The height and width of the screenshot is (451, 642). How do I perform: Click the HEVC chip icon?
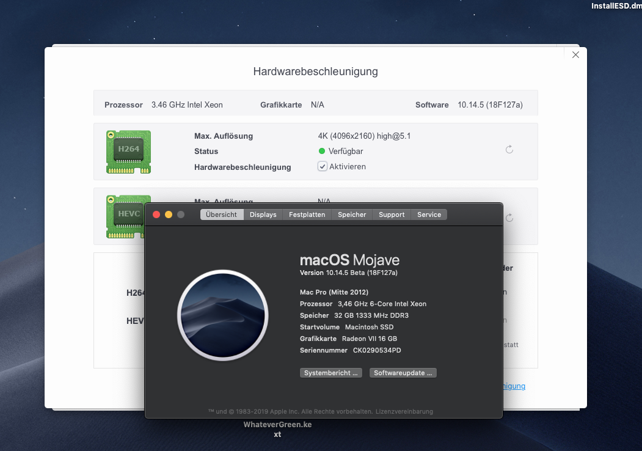tap(125, 217)
